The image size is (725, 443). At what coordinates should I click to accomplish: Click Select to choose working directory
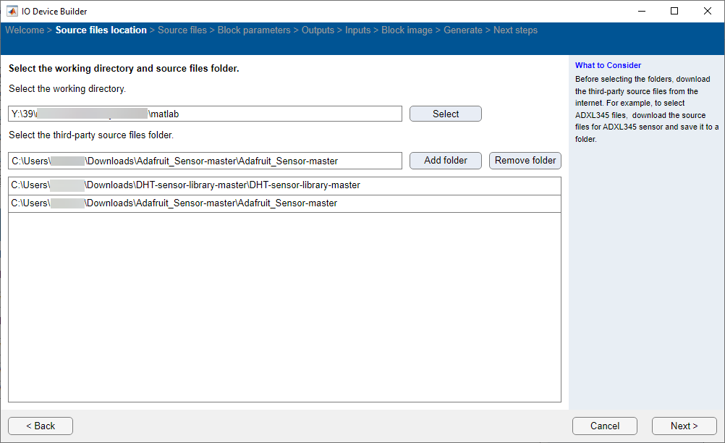445,113
